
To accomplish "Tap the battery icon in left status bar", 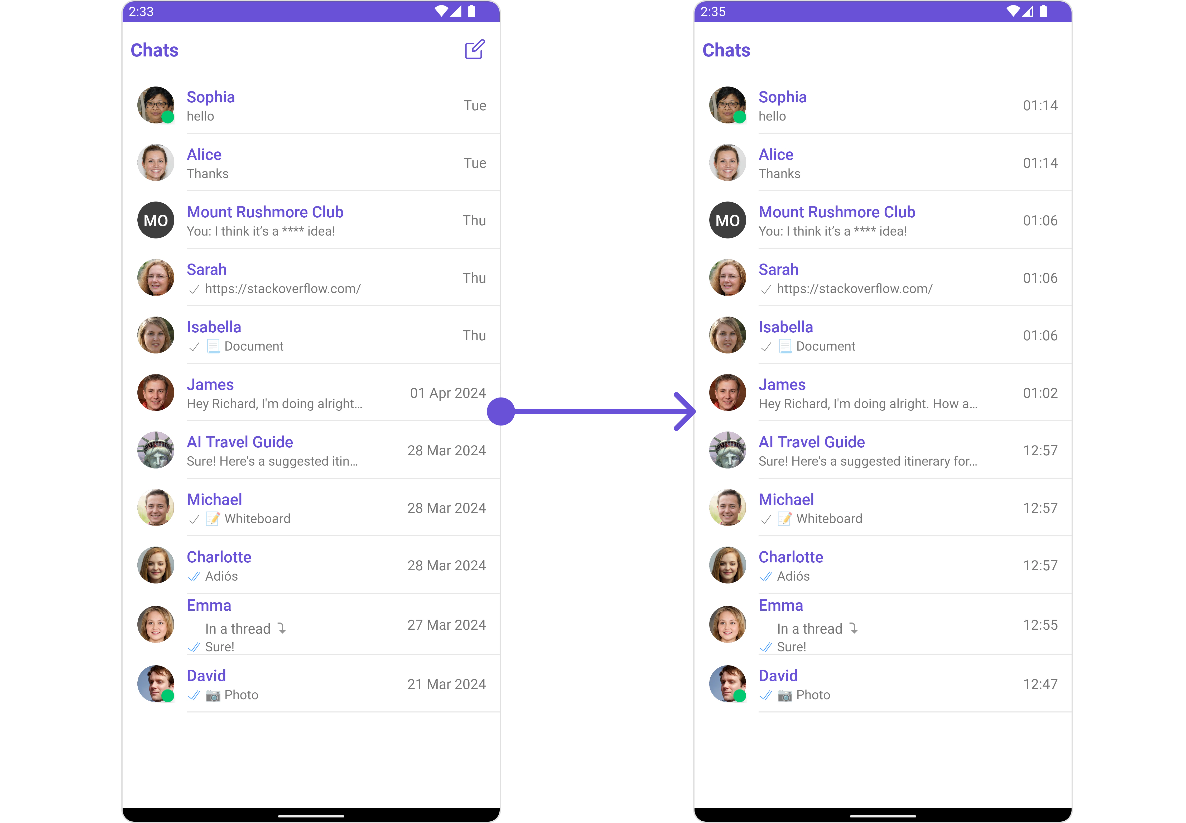I will [x=471, y=11].
